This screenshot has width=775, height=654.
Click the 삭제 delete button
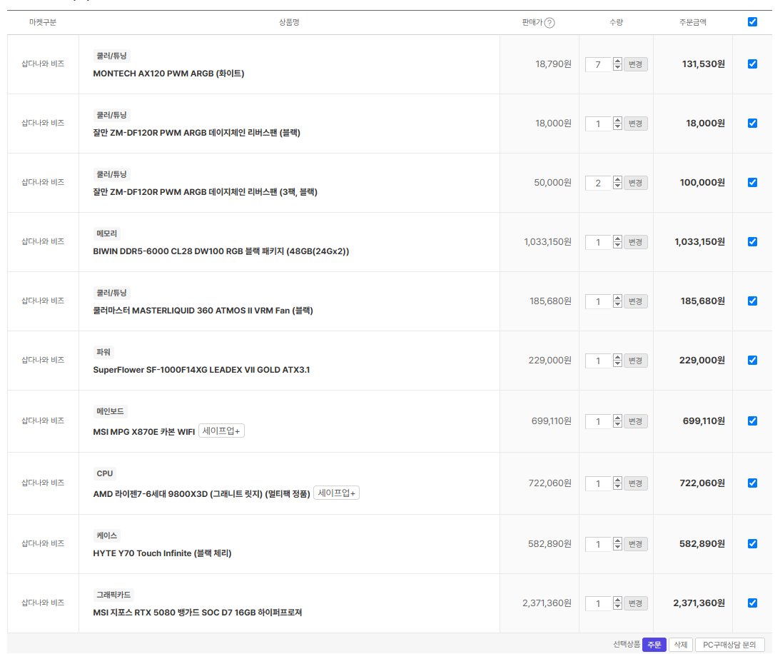click(681, 645)
